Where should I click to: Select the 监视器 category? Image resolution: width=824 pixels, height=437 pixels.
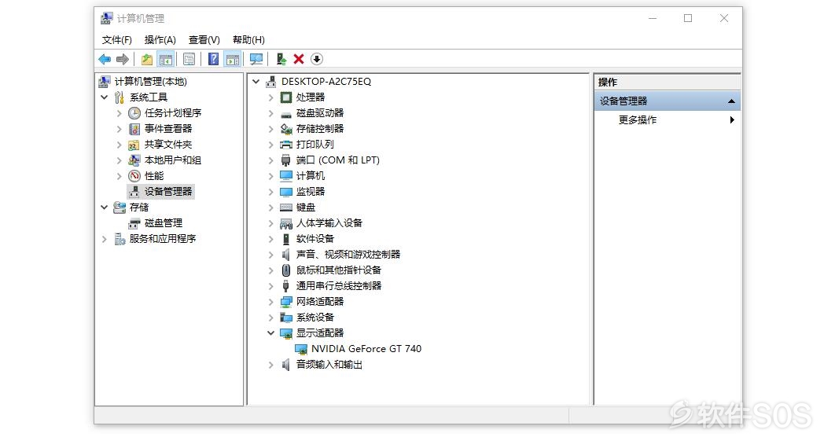(310, 192)
